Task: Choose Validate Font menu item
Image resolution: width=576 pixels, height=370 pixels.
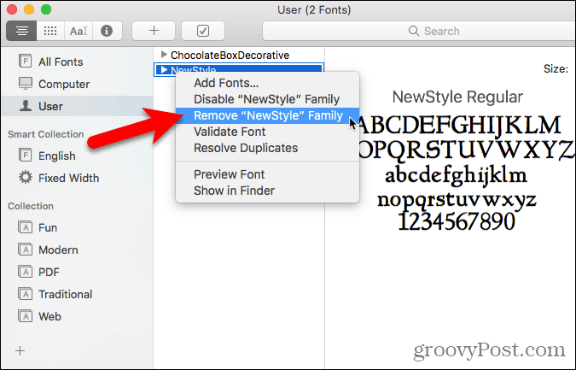Action: pyautogui.click(x=267, y=132)
